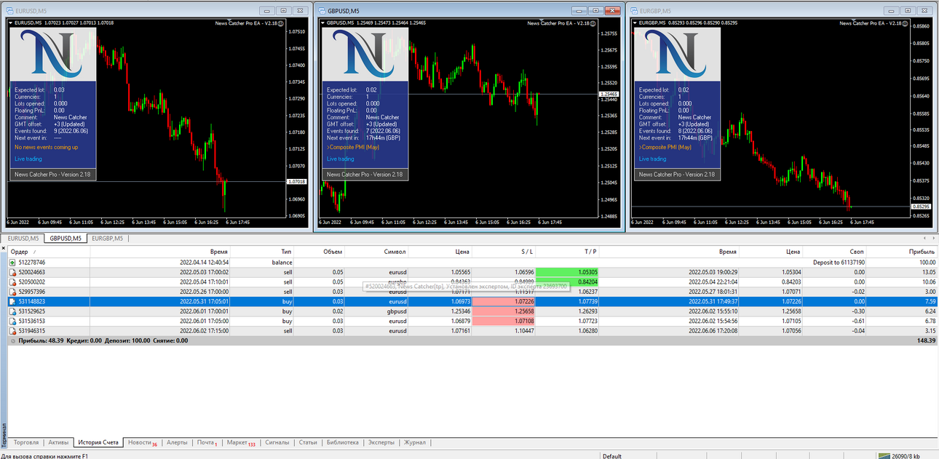Close the terminal panel with the X icon

[4, 250]
